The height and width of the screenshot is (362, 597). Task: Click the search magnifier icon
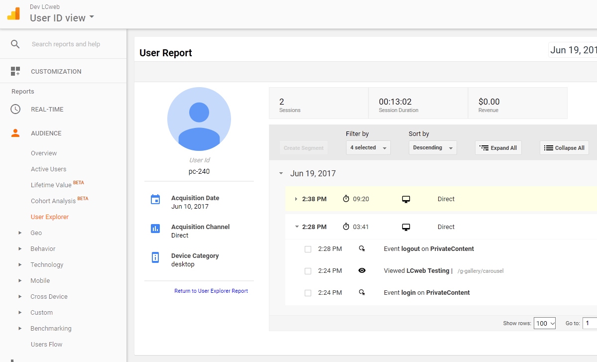(15, 44)
